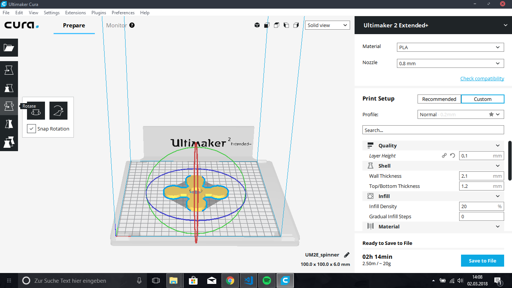The height and width of the screenshot is (288, 512).
Task: Toggle the Snap Rotation checkbox
Action: pyautogui.click(x=31, y=129)
